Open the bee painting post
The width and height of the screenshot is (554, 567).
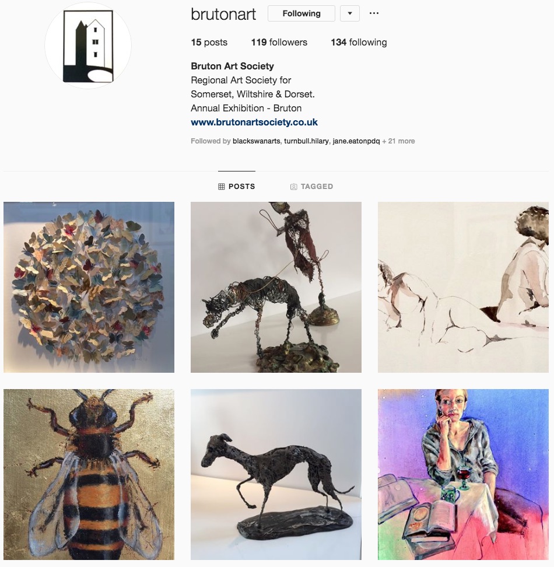tap(89, 474)
